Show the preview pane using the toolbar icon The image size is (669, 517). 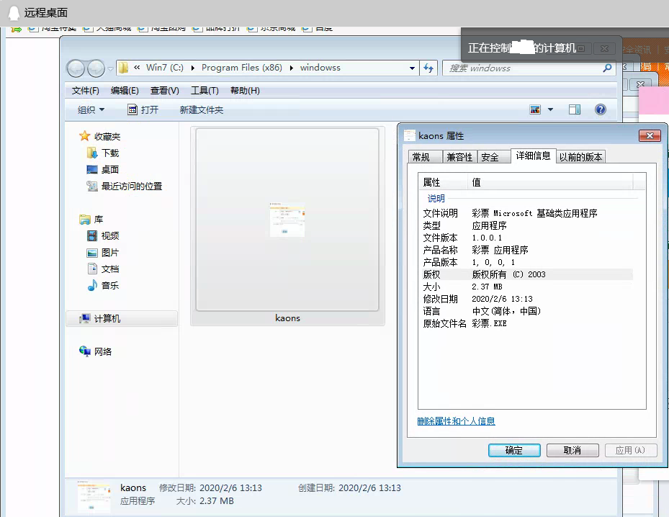[574, 109]
